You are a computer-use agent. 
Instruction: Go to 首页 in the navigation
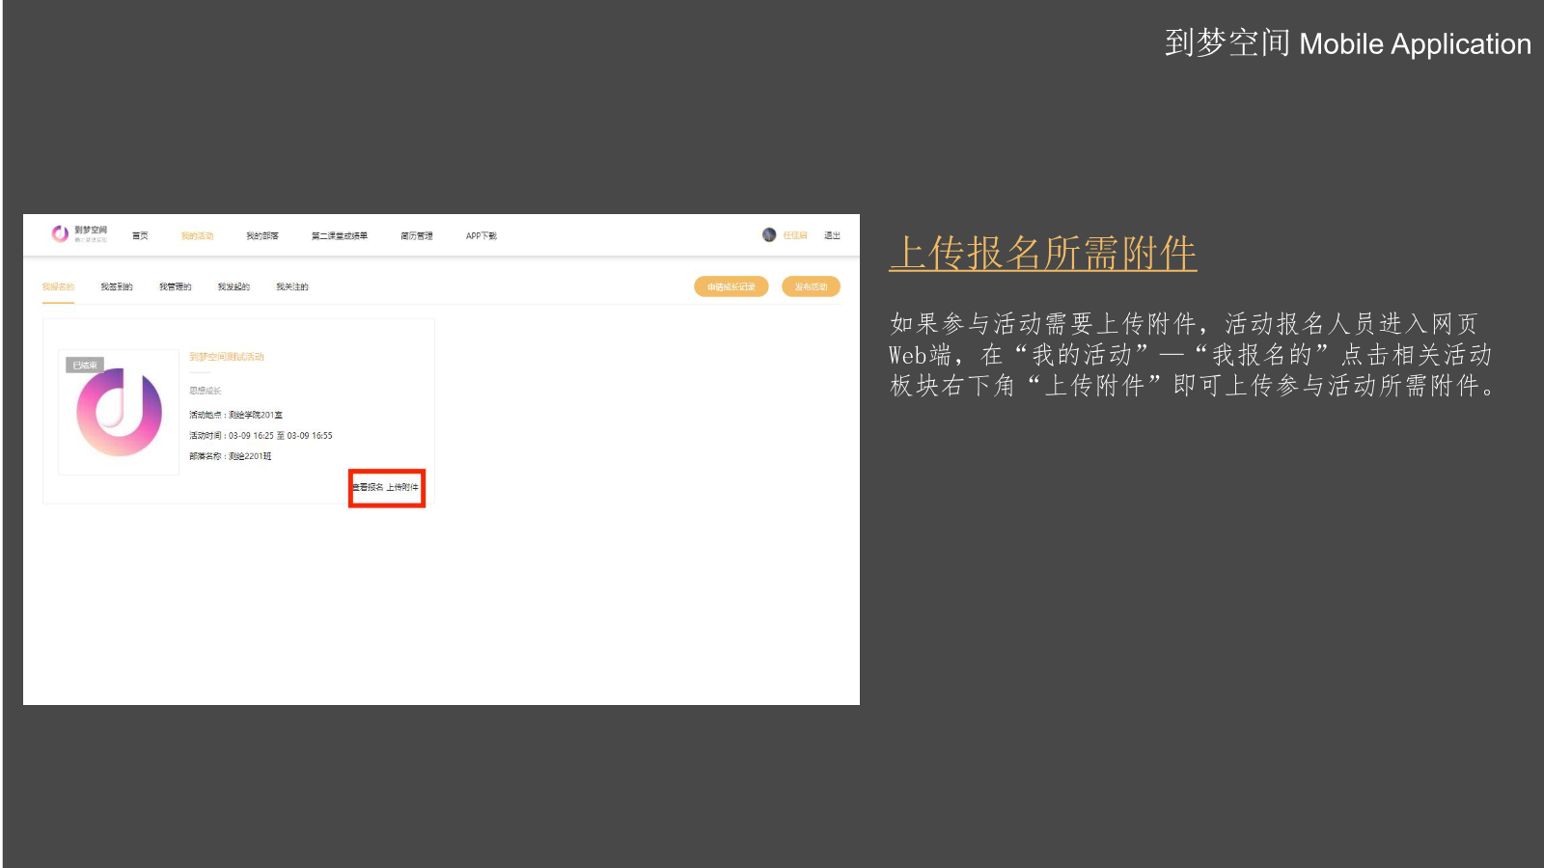pos(140,236)
